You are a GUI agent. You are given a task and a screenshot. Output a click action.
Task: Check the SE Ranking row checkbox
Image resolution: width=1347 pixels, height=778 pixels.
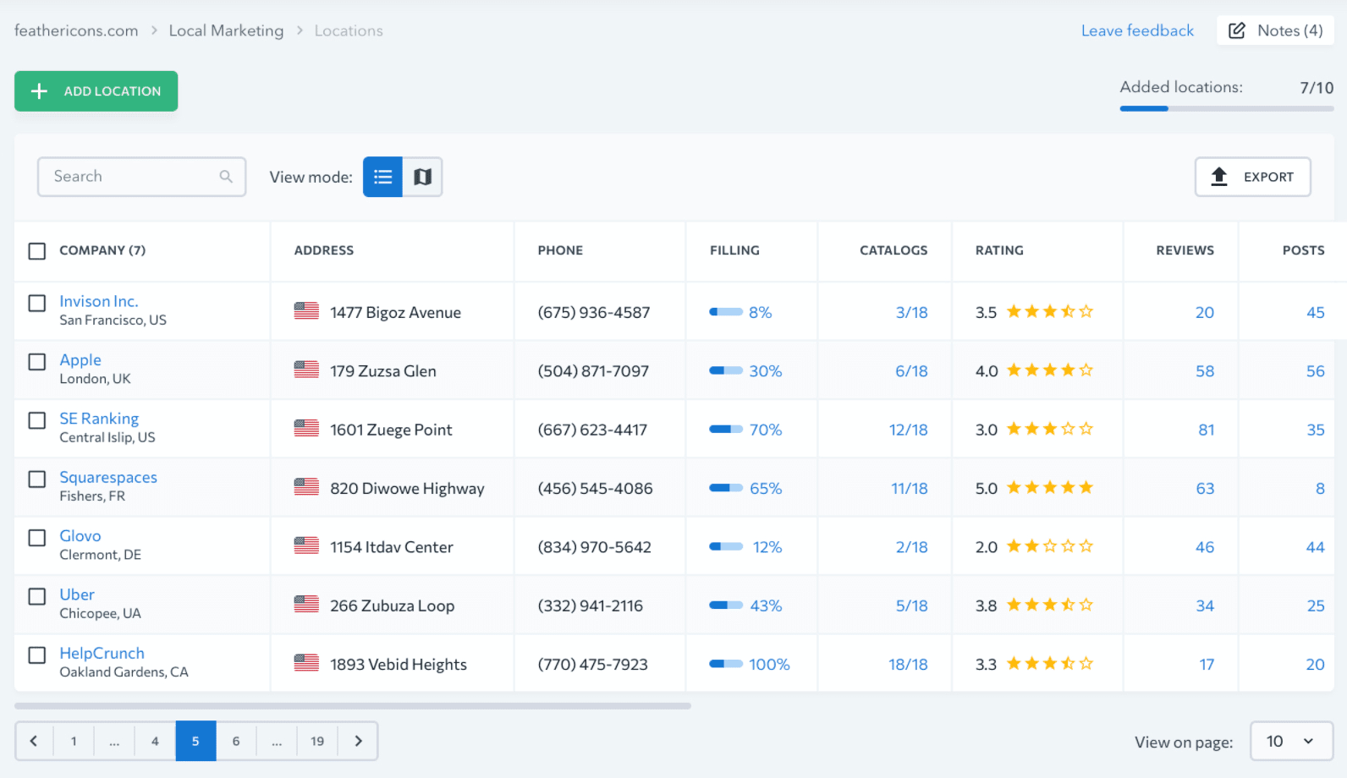pyautogui.click(x=37, y=420)
